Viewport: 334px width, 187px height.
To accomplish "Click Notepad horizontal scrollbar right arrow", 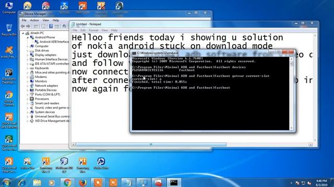I will (311, 144).
